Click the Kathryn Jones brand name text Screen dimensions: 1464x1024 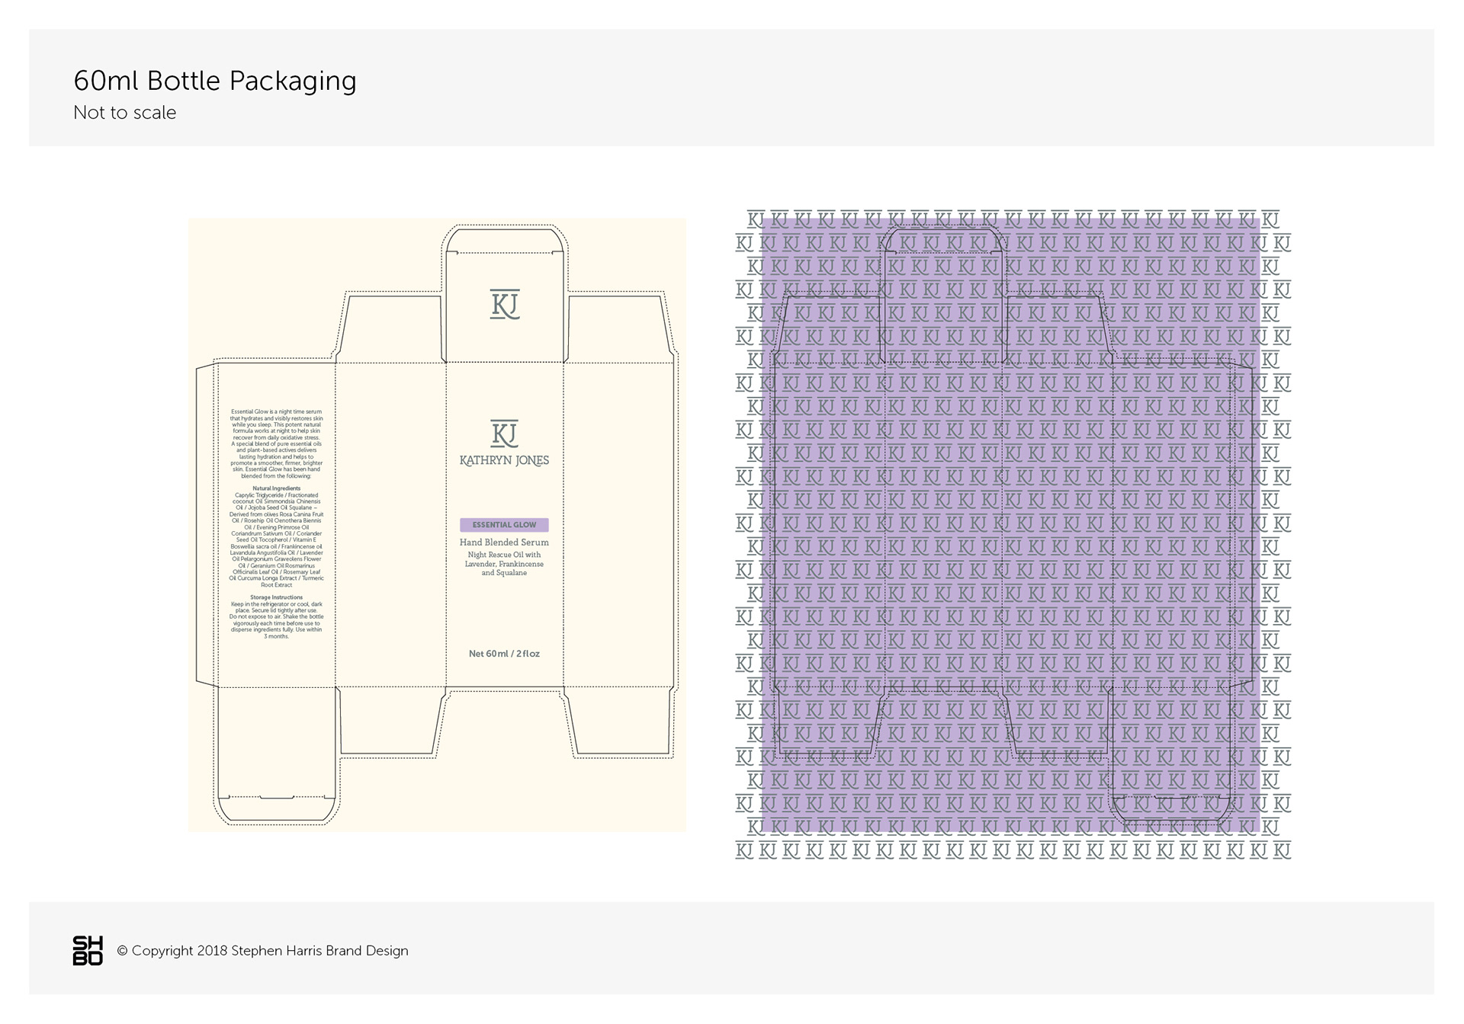(x=504, y=461)
